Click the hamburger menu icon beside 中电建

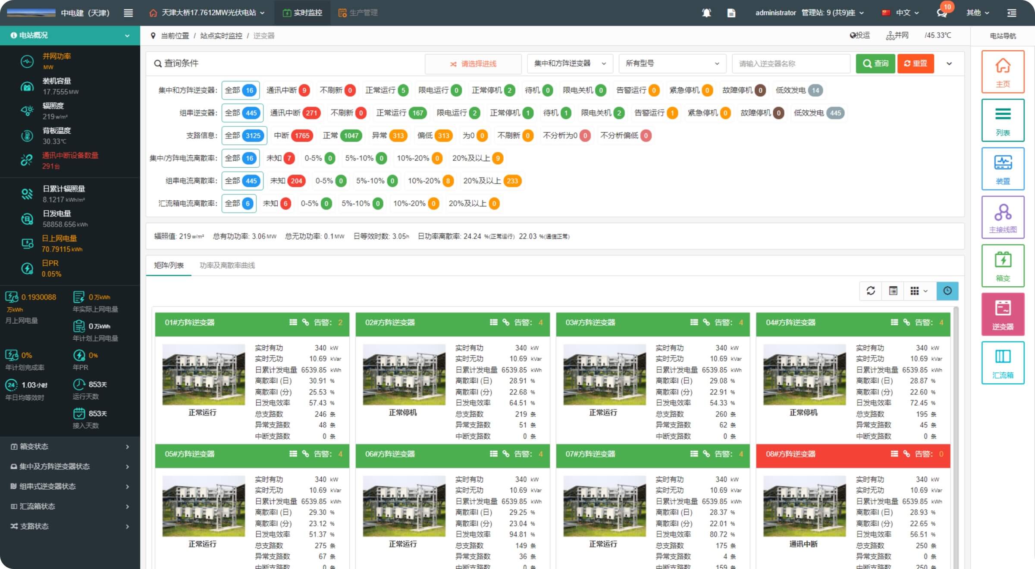pyautogui.click(x=128, y=13)
